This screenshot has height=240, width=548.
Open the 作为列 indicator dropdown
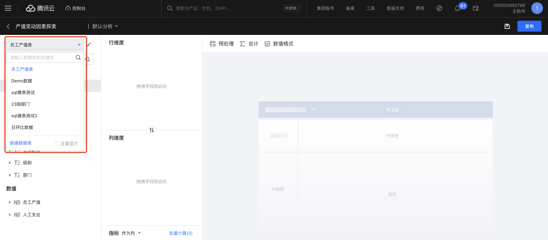coord(131,233)
